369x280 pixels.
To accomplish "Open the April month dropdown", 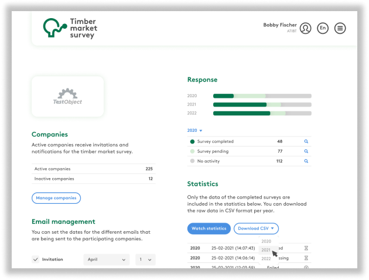I will (107, 259).
